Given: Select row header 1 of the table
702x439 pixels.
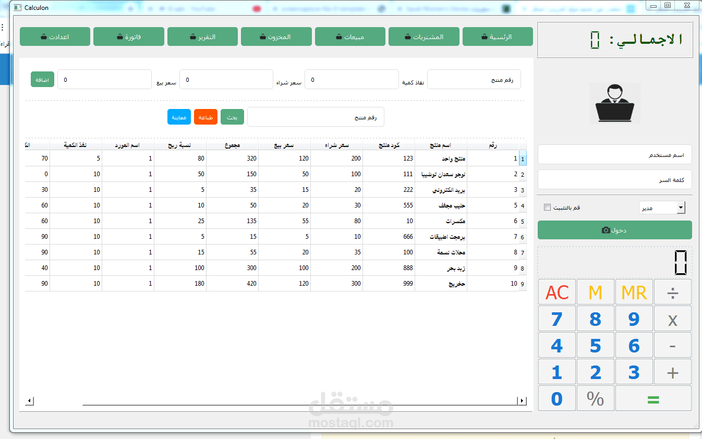Looking at the screenshot, I should coord(523,158).
